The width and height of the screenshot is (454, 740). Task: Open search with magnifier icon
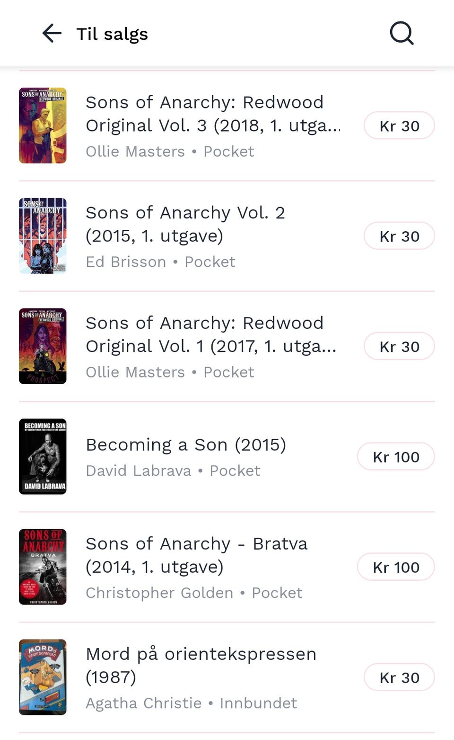point(402,34)
